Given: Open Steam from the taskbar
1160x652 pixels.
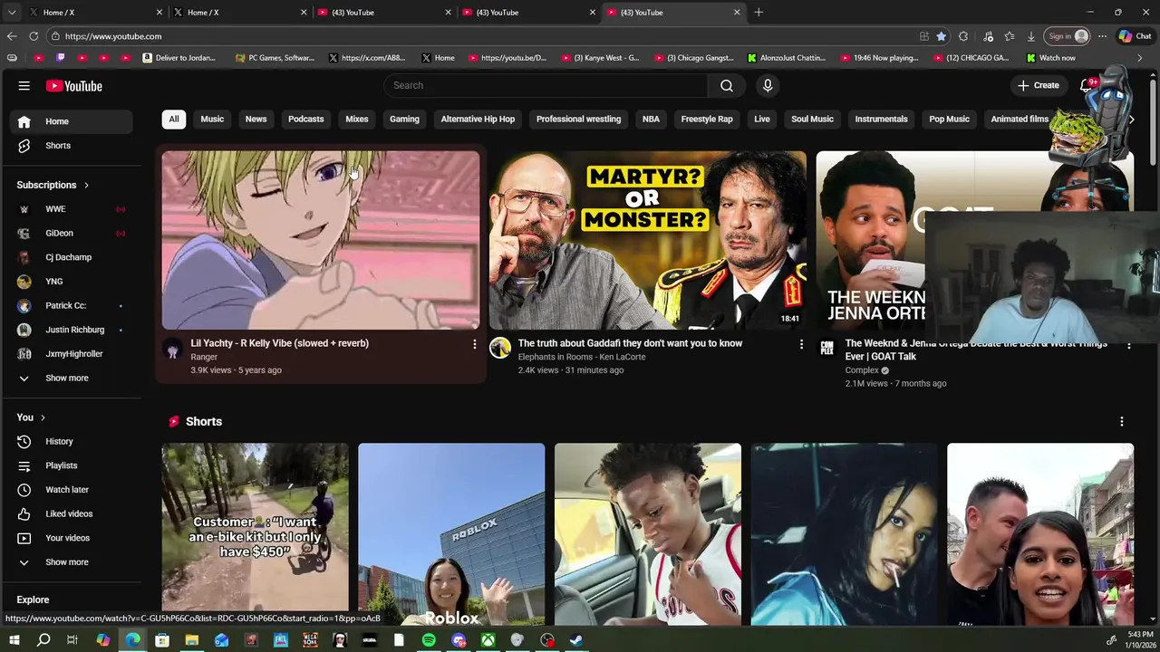Looking at the screenshot, I should [x=576, y=640].
